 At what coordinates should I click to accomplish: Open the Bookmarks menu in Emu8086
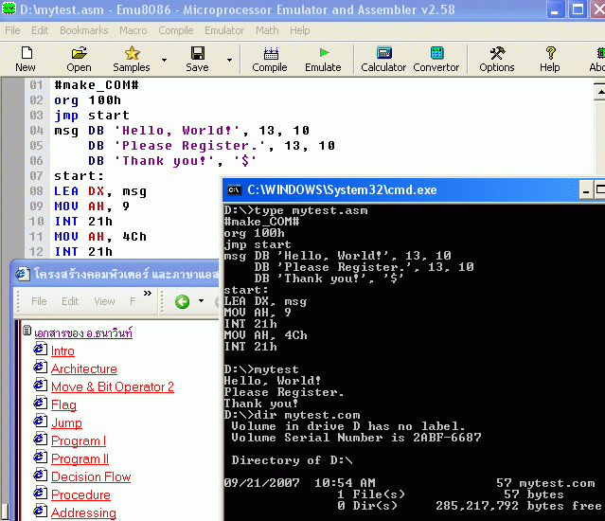(83, 30)
